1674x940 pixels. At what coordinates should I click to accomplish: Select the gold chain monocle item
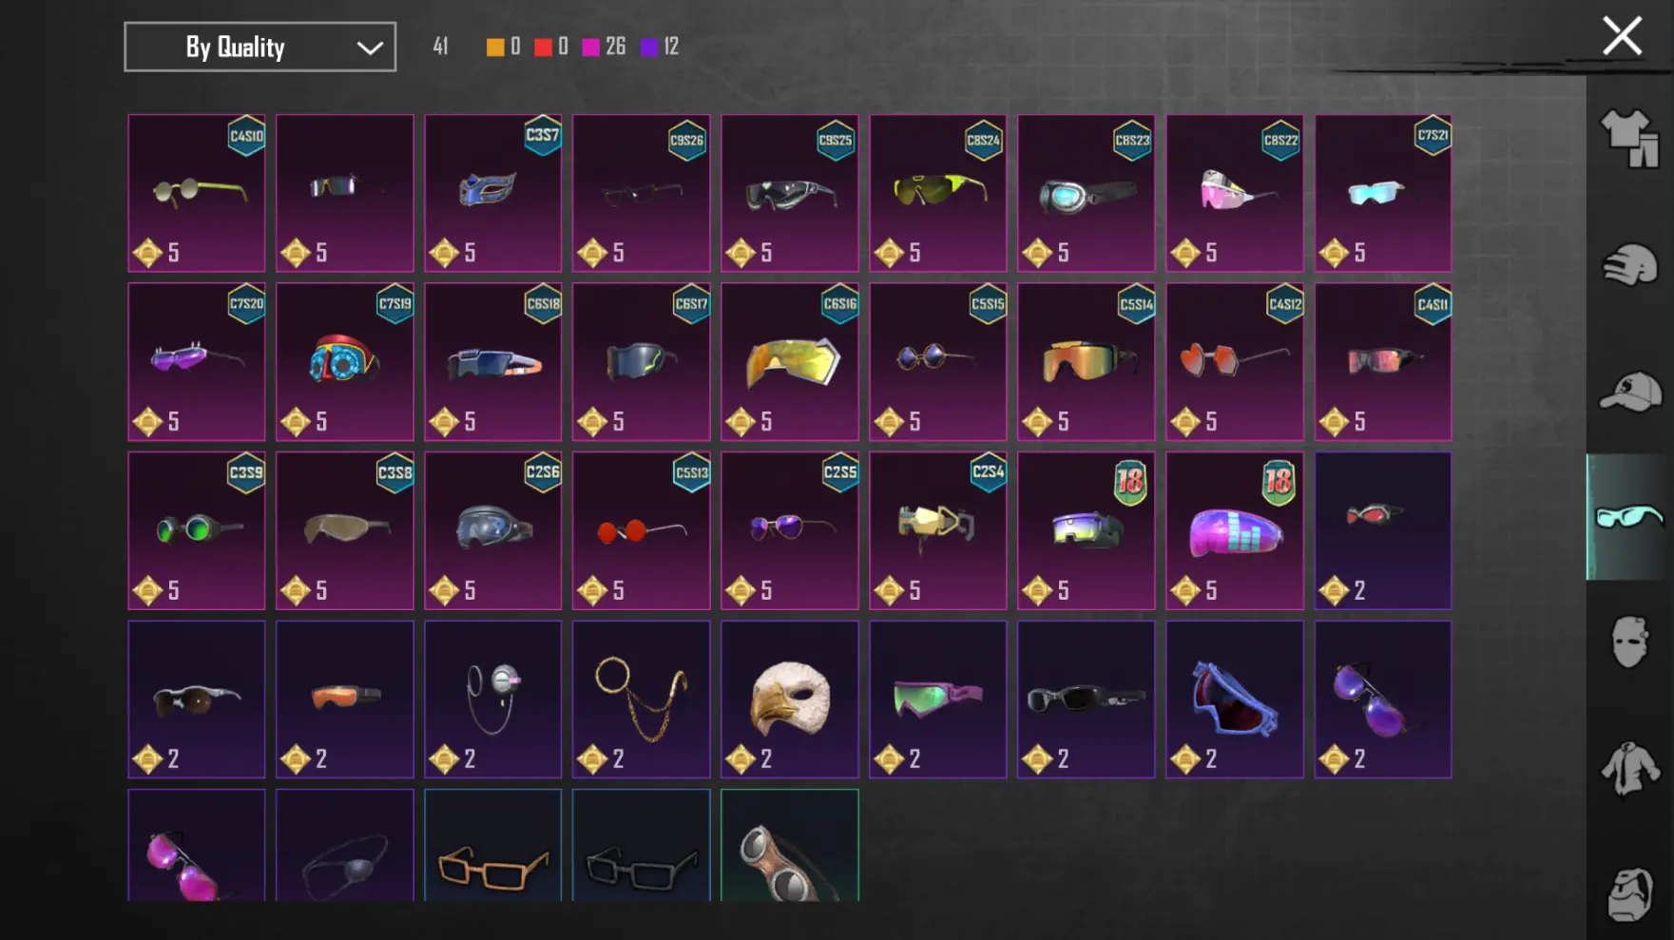(x=641, y=700)
